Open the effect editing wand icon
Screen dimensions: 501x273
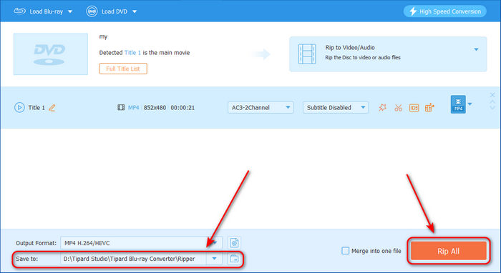[382, 107]
